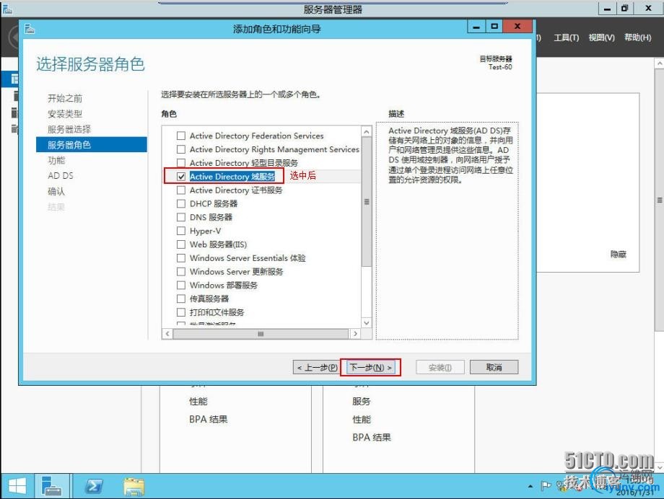Click the vertical scrollbar thumb in role list

[x=367, y=202]
